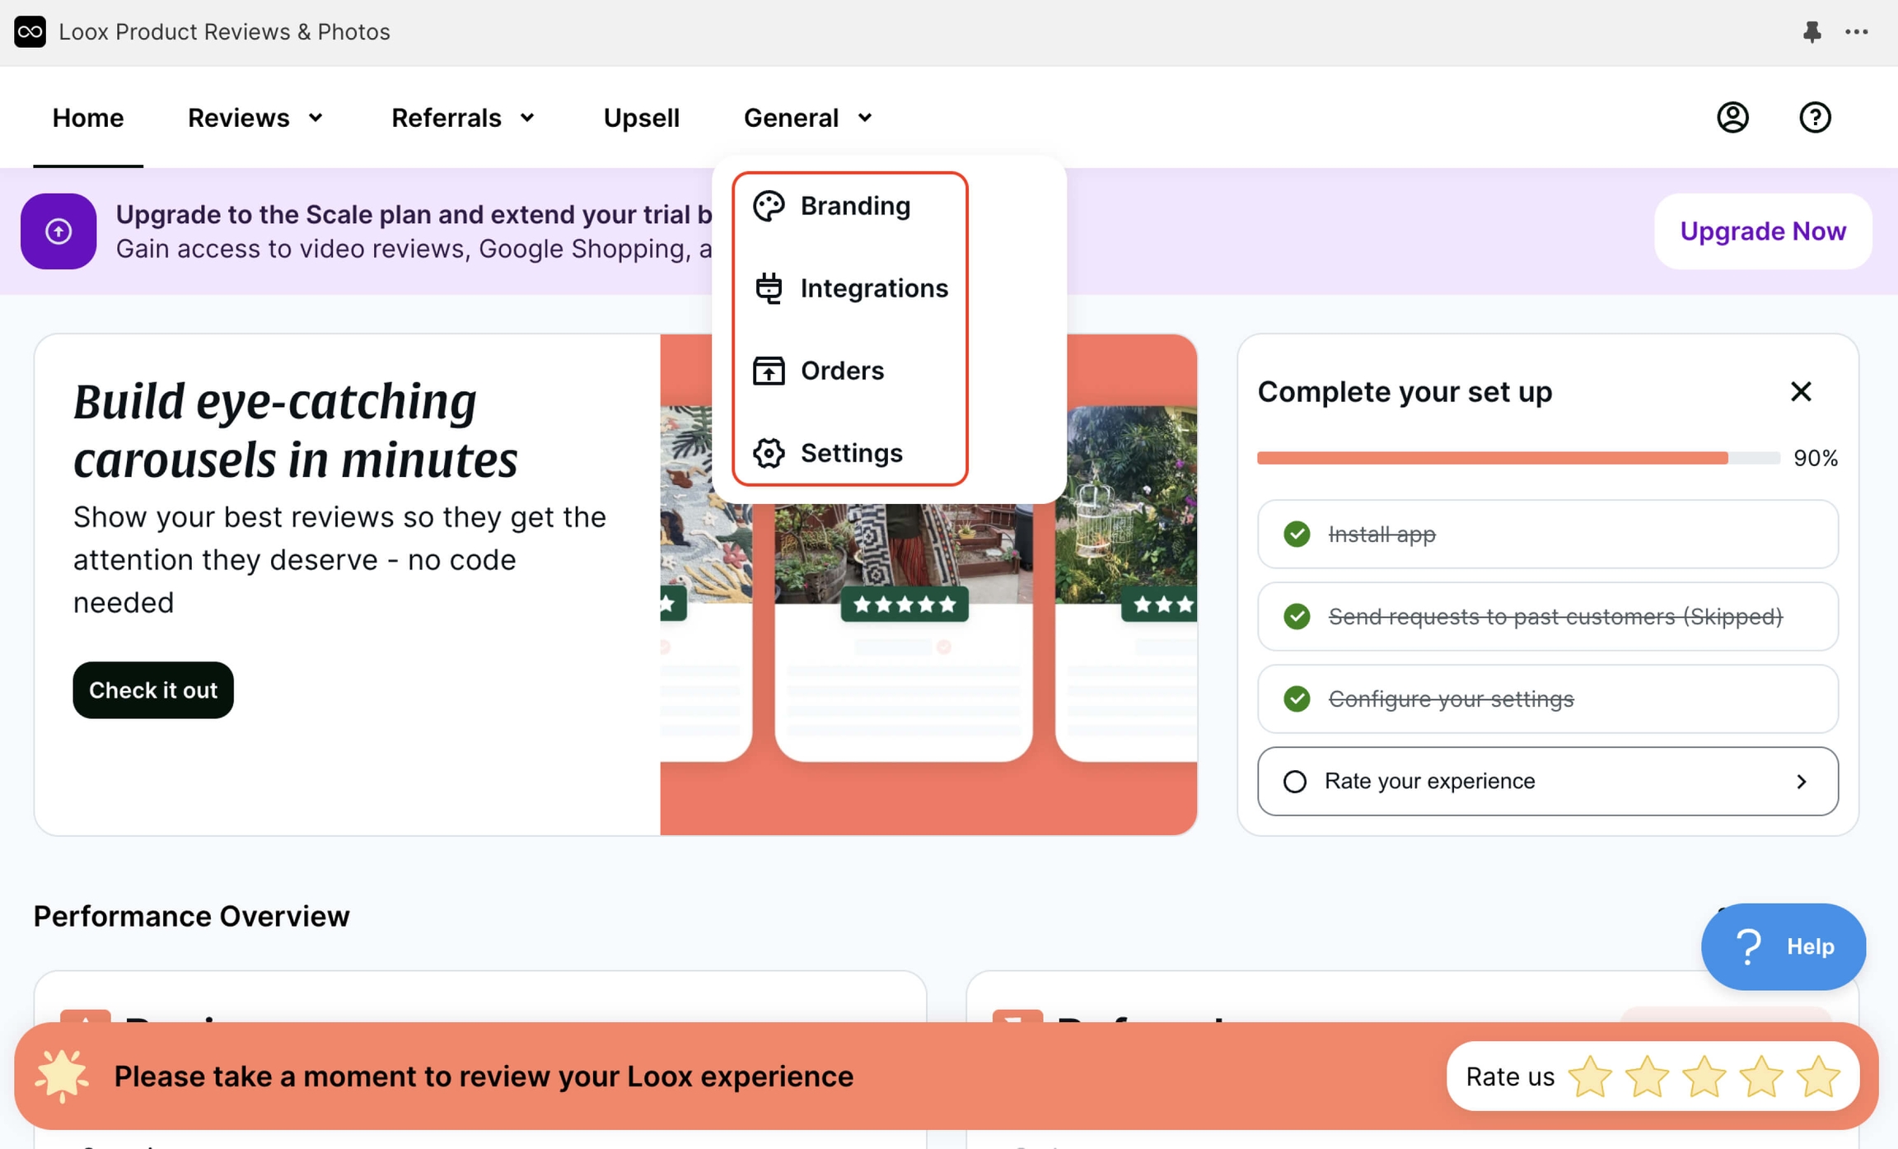
Task: Open Integrations from the General dropdown
Action: pos(873,287)
